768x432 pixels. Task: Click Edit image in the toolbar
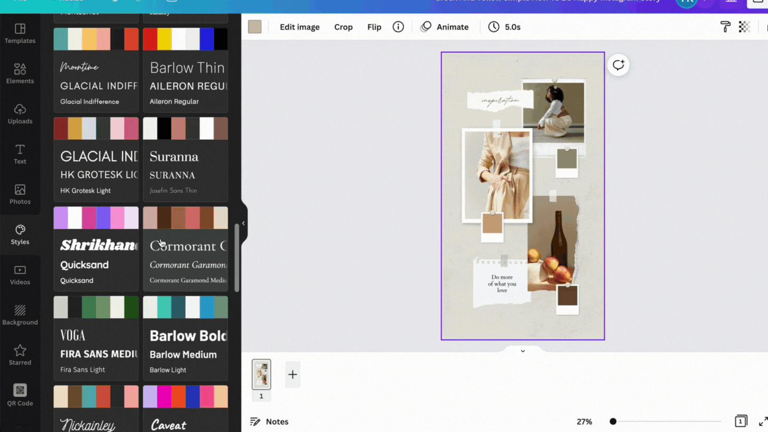(300, 27)
